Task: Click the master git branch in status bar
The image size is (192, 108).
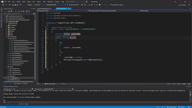Action: coord(182,107)
